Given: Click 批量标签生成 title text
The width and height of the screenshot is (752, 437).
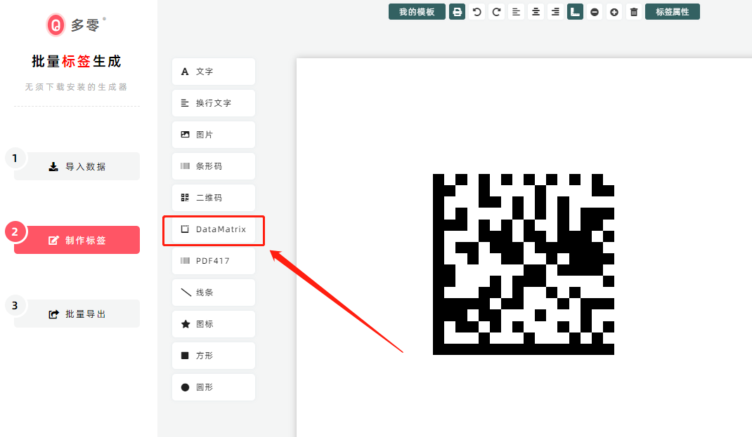Looking at the screenshot, I should 77,61.
